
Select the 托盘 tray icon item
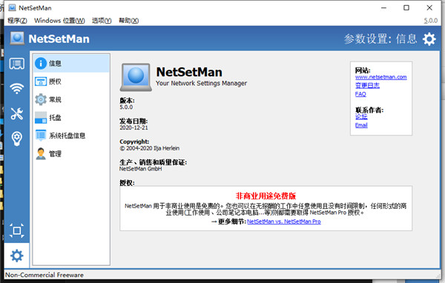[41, 118]
